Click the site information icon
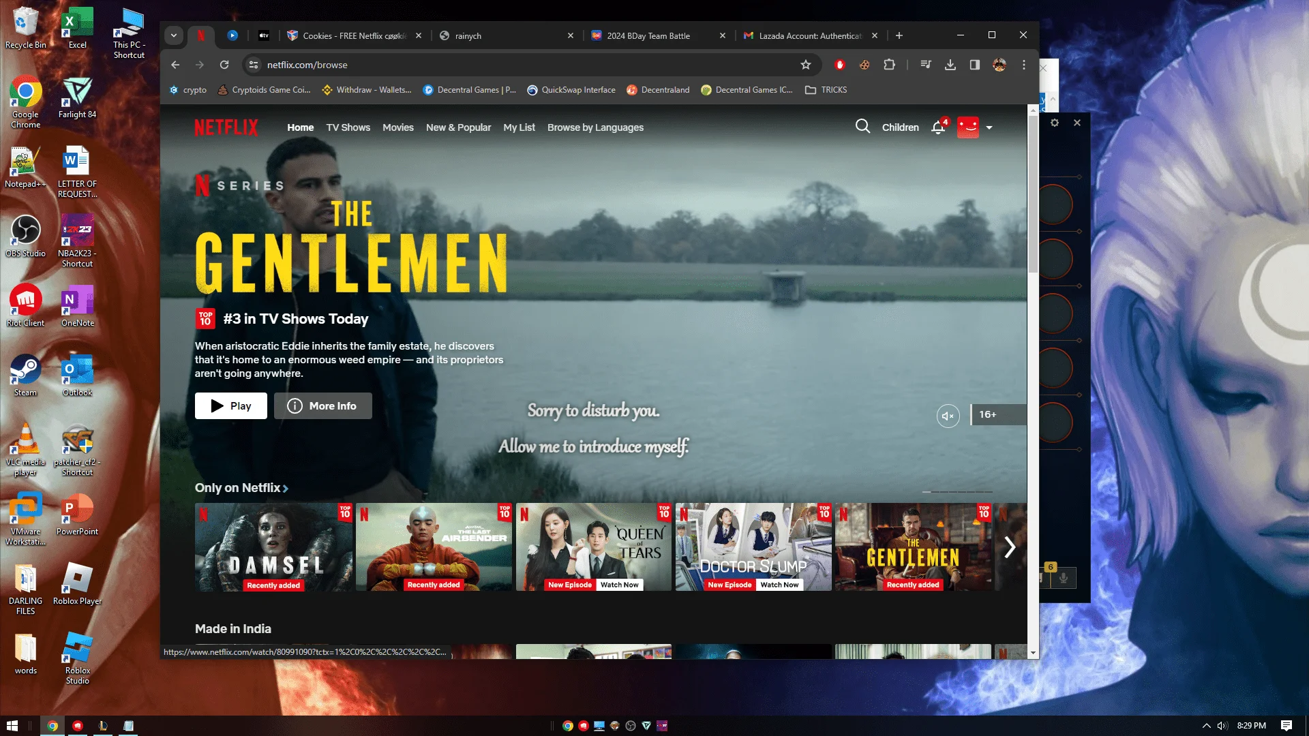 [253, 65]
